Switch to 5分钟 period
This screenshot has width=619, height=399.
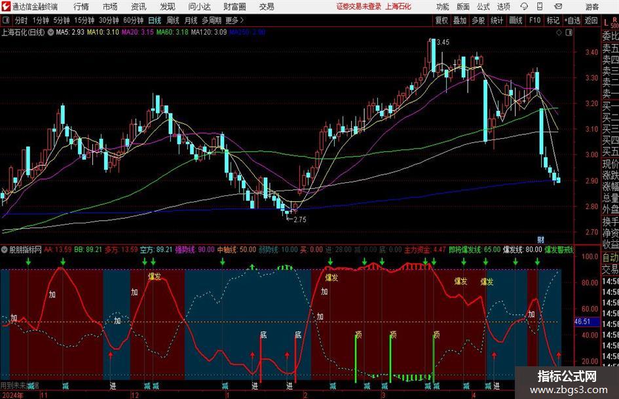coord(61,20)
